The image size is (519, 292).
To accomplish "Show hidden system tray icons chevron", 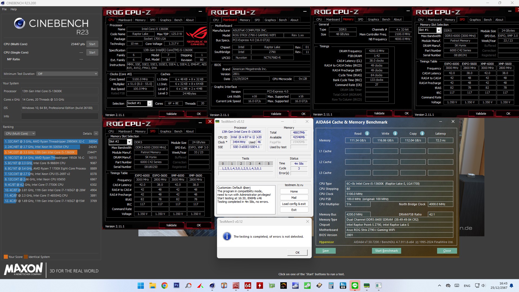I will pyautogui.click(x=440, y=286).
